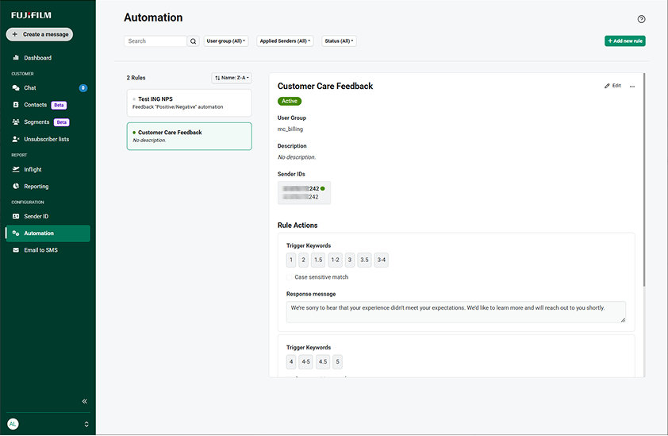
Task: Click into the Search input field
Action: (x=155, y=41)
